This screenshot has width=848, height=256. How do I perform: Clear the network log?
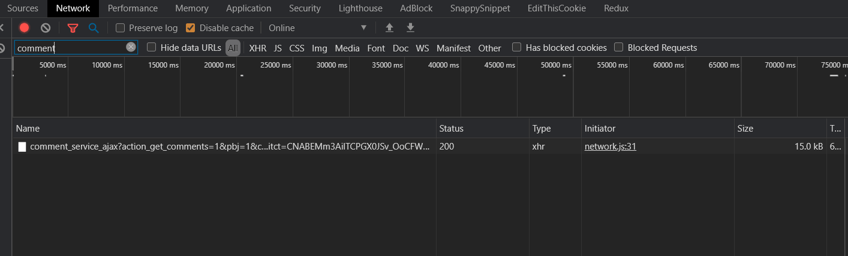46,28
